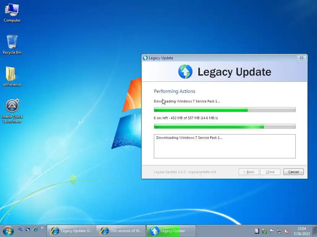Open the network status tray icon
The width and height of the screenshot is (317, 237).
(x=279, y=231)
